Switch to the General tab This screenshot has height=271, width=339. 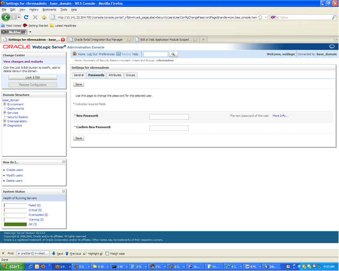(x=79, y=75)
